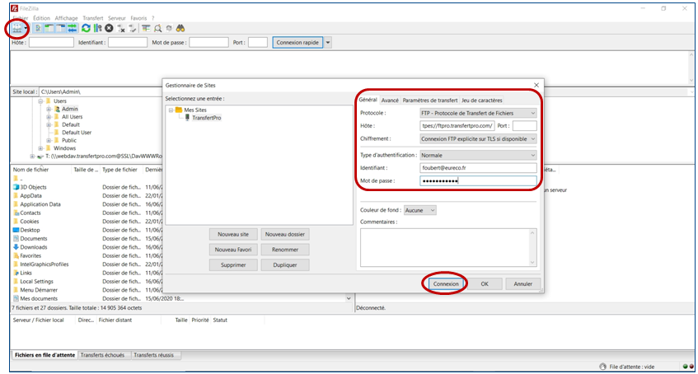Click the quick connect Mot de passe field
698x374 pixels.
pyautogui.click(x=208, y=42)
